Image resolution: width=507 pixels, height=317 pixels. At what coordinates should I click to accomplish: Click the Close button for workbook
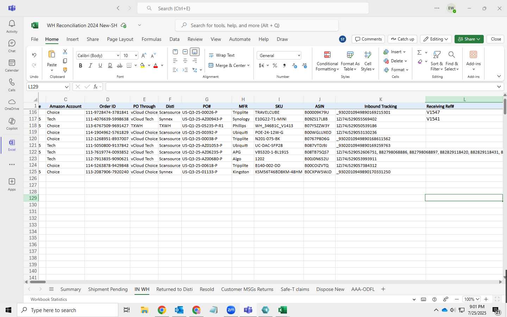pyautogui.click(x=496, y=39)
